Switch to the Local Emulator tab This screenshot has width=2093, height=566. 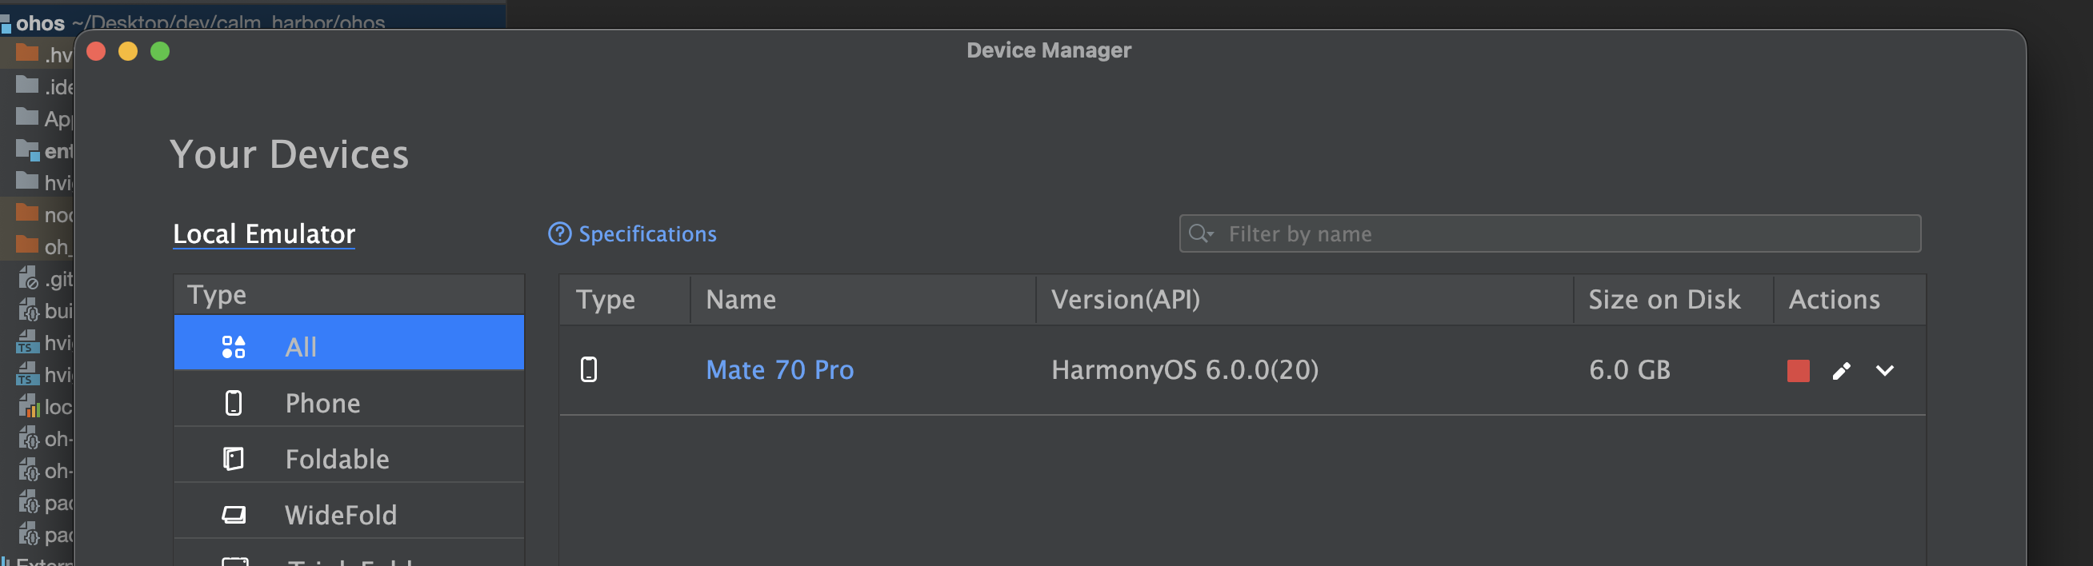pos(264,234)
